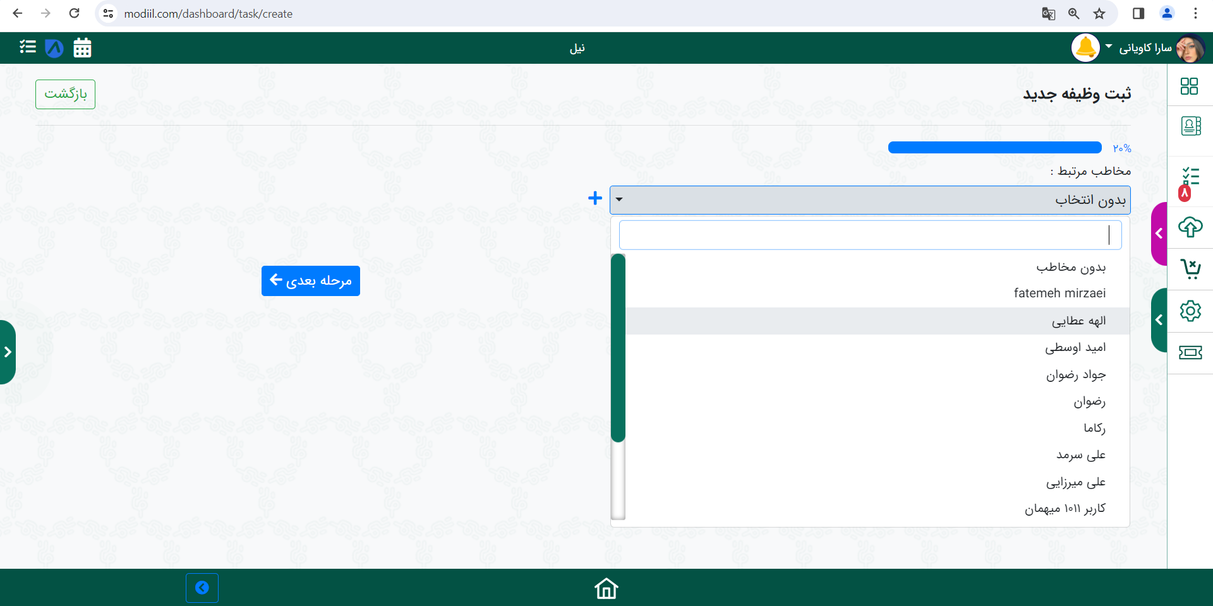1213x606 pixels.
Task: Click the contact search input field
Action: click(x=869, y=235)
